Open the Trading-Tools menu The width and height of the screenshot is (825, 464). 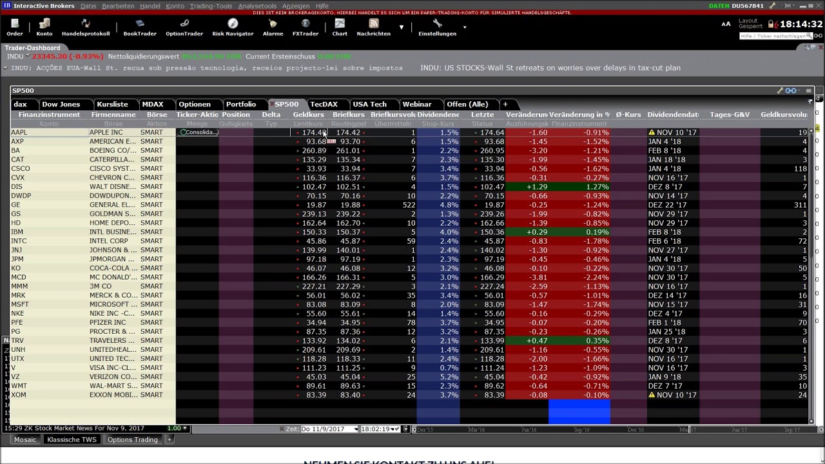coord(211,6)
